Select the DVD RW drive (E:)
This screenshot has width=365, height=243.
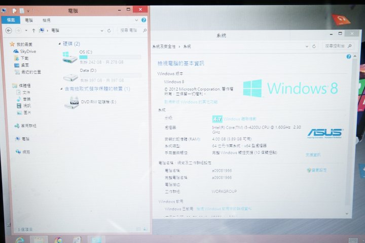pyautogui.click(x=91, y=102)
